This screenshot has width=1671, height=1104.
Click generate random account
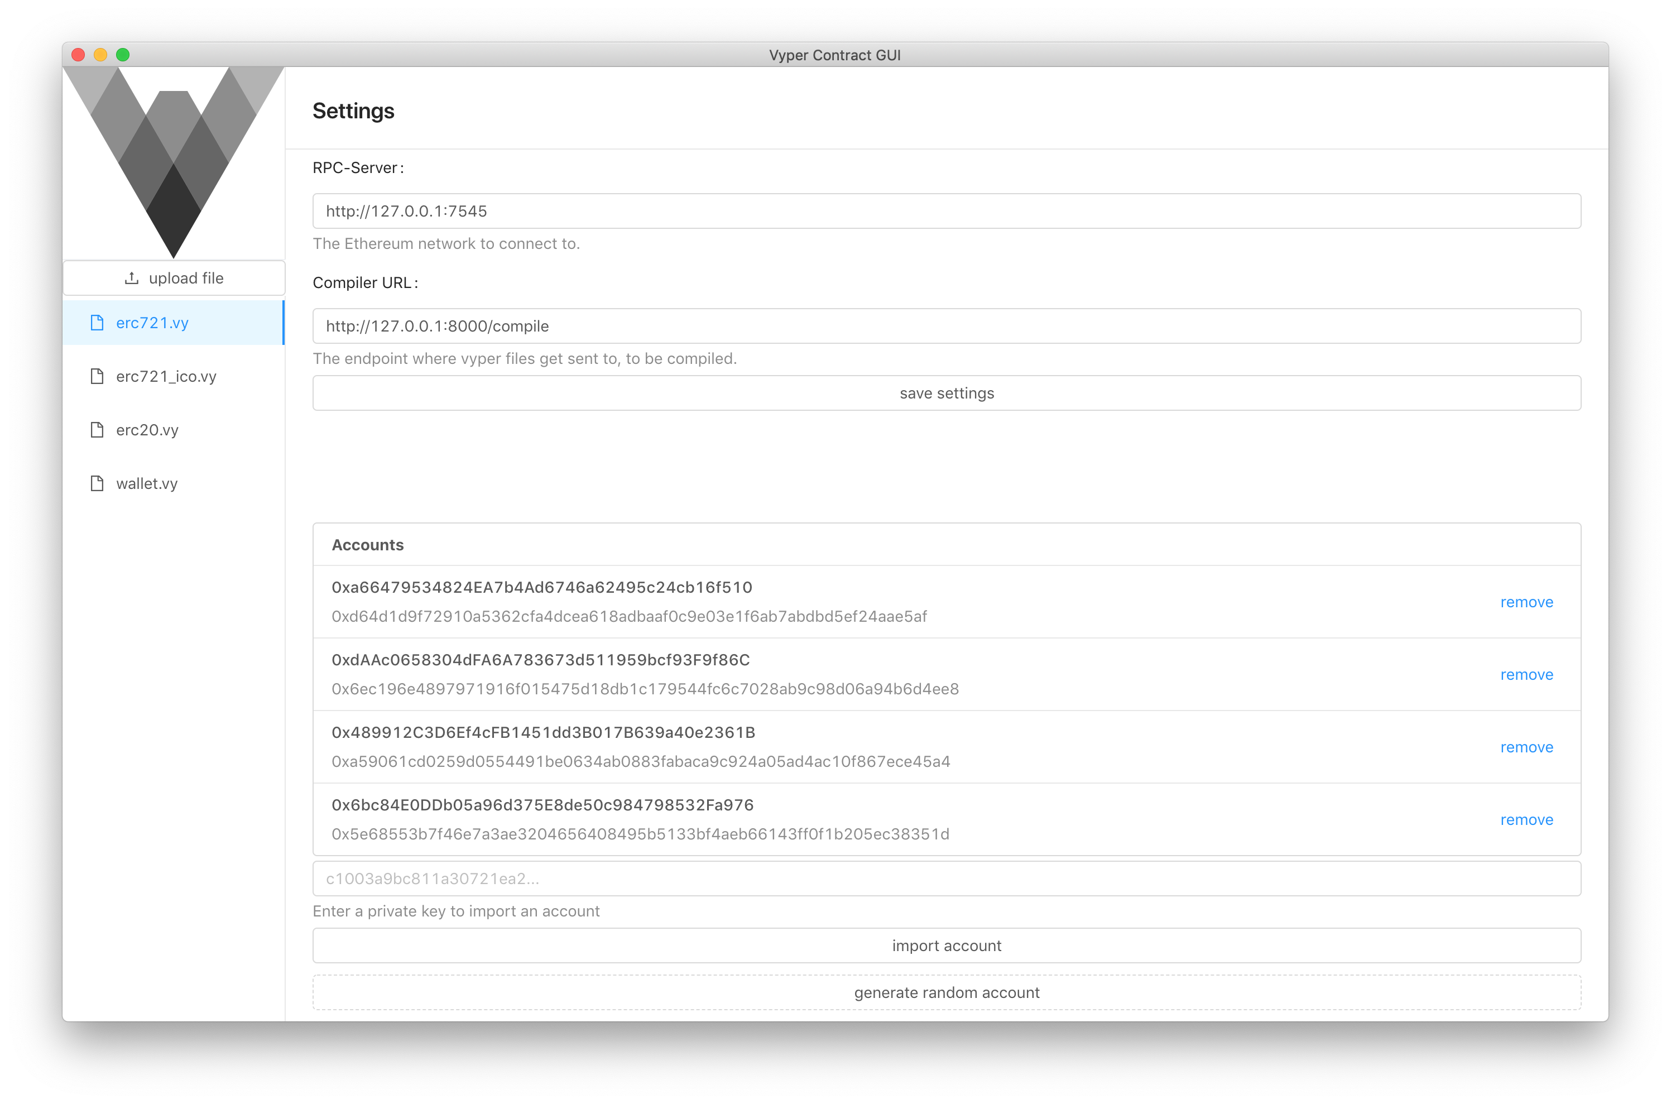click(946, 992)
